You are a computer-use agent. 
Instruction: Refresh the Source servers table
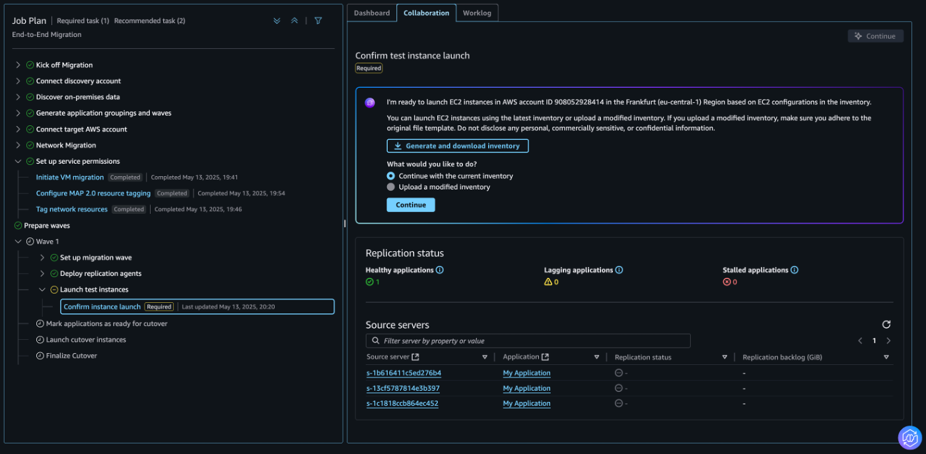coord(886,324)
